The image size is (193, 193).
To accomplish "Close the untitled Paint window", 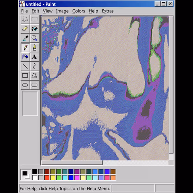I will coord(170,4).
